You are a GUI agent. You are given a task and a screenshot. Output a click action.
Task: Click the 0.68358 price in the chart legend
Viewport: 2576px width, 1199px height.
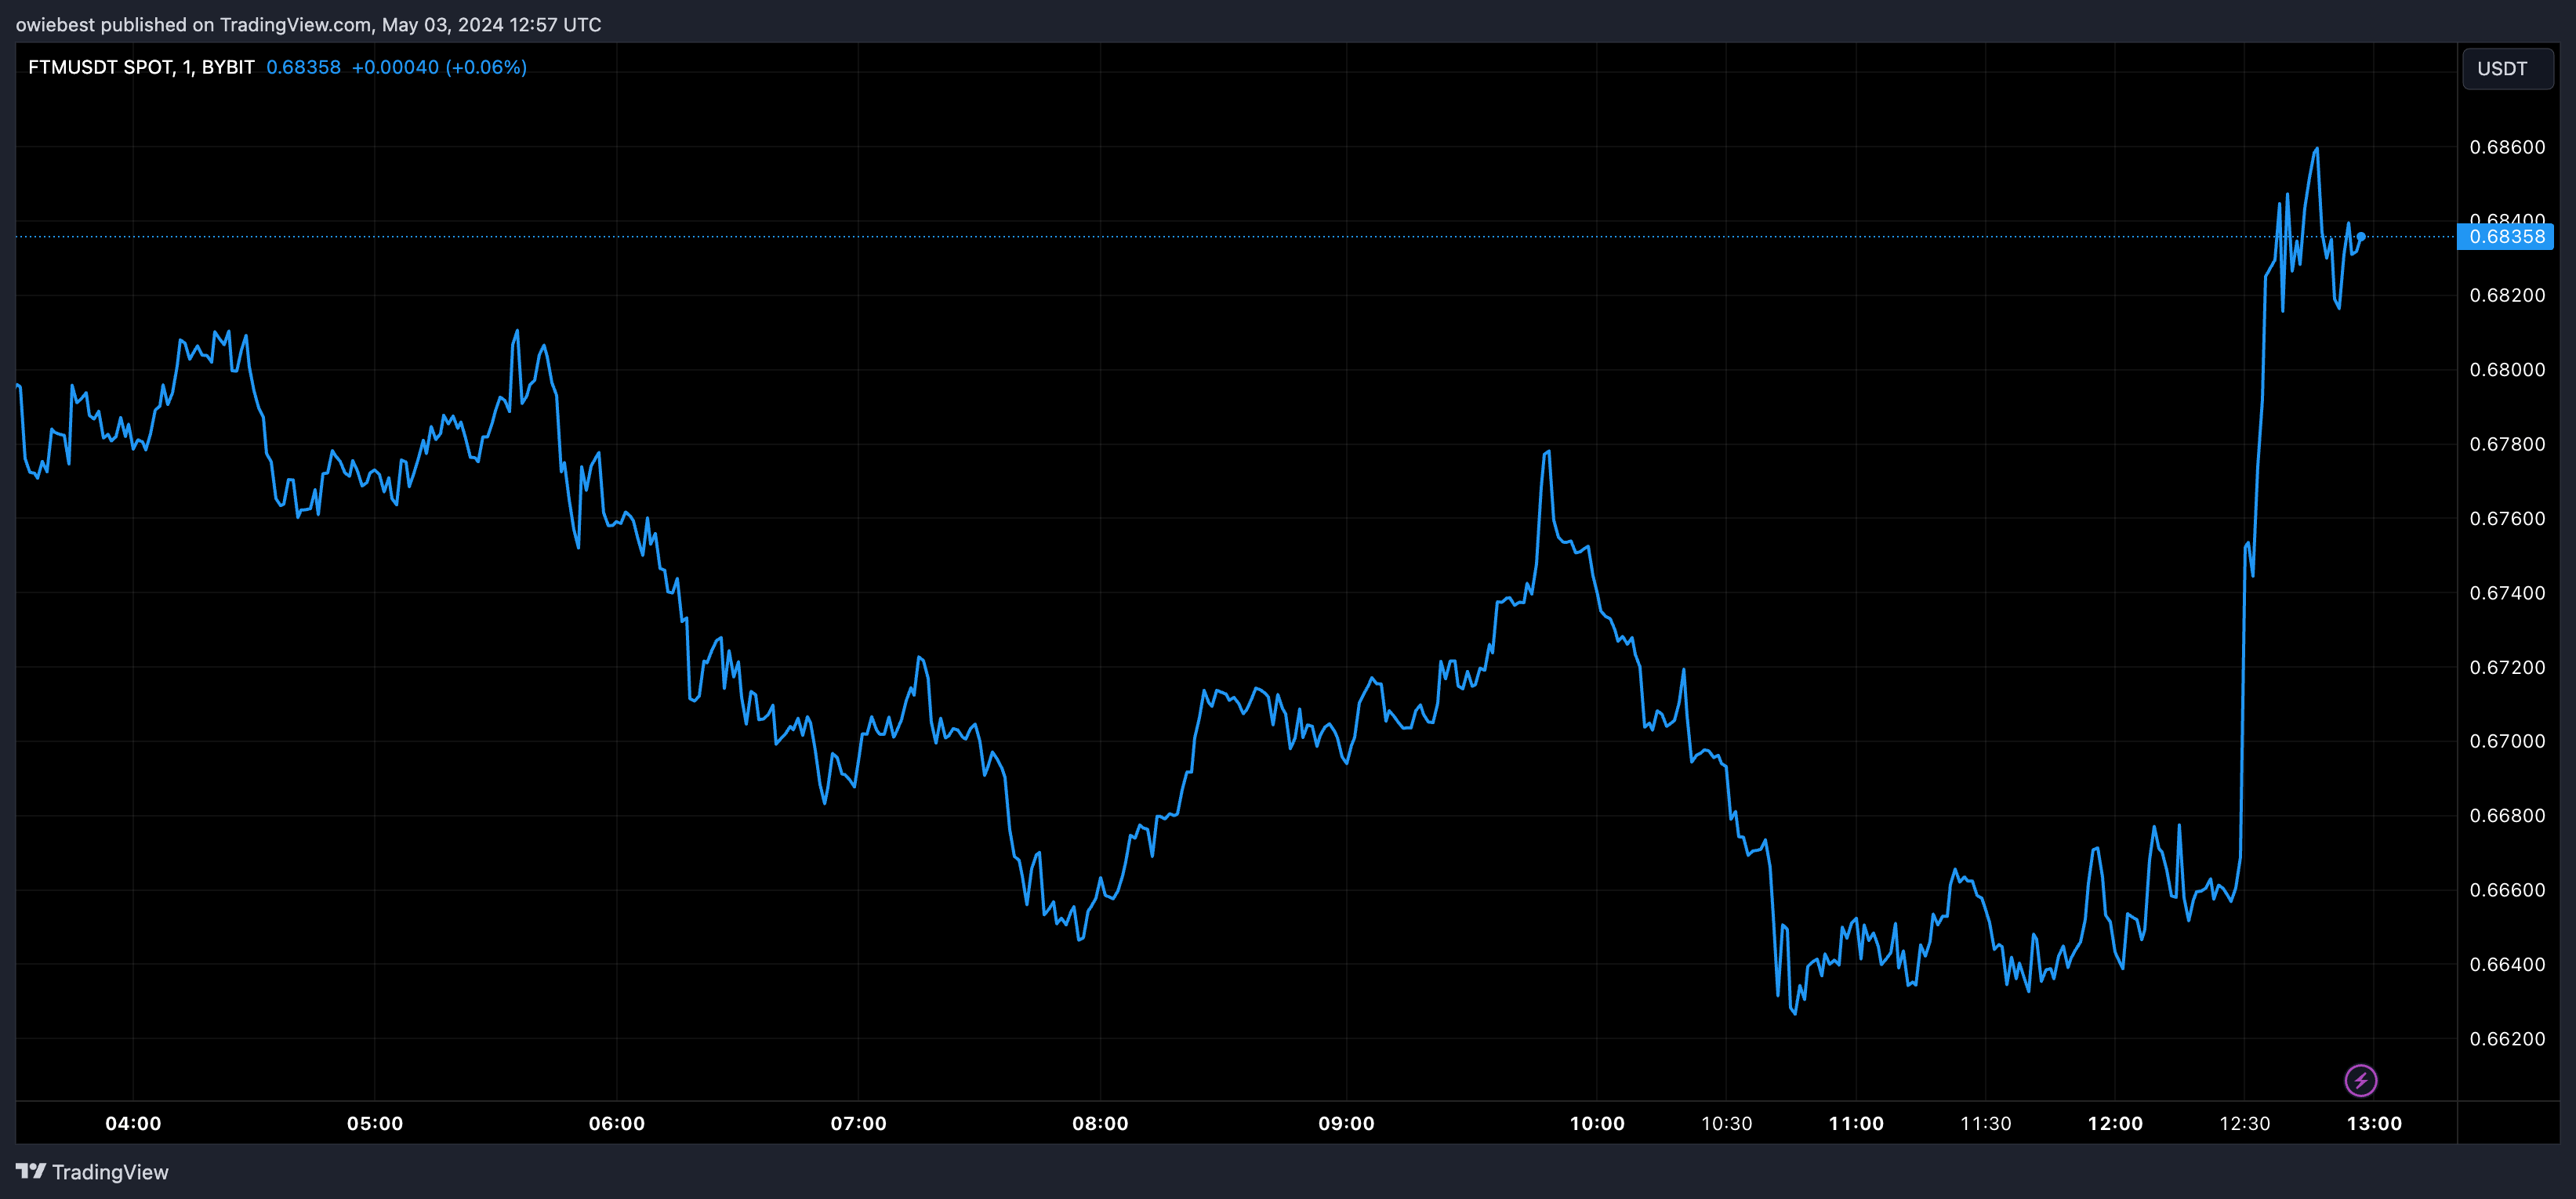coord(303,67)
